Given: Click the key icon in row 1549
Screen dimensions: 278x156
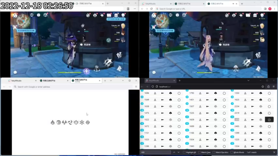Looking at the screenshot, I should point(162,100).
